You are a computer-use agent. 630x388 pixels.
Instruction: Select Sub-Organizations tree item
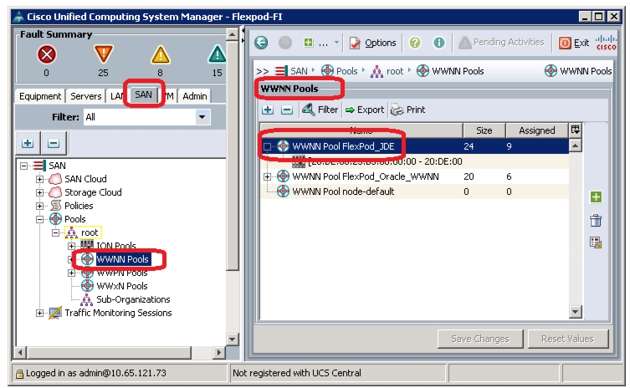(x=133, y=299)
